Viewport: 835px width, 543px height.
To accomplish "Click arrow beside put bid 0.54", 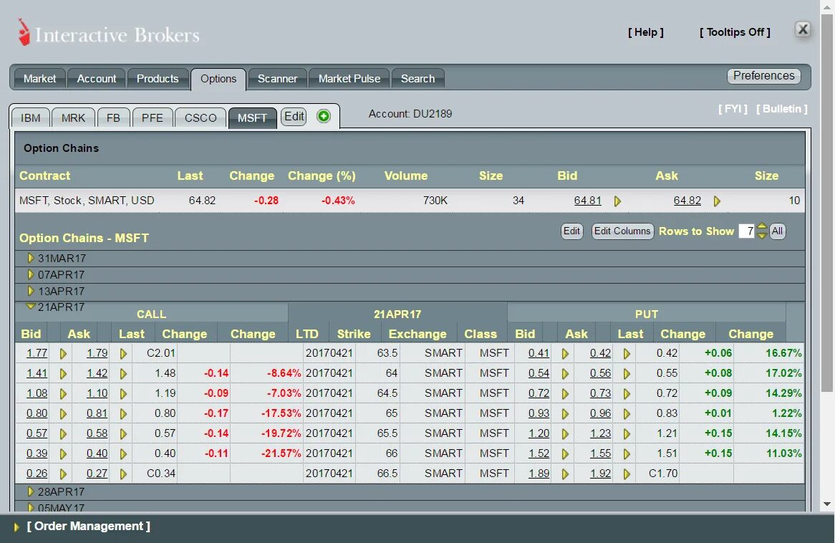I will click(566, 374).
